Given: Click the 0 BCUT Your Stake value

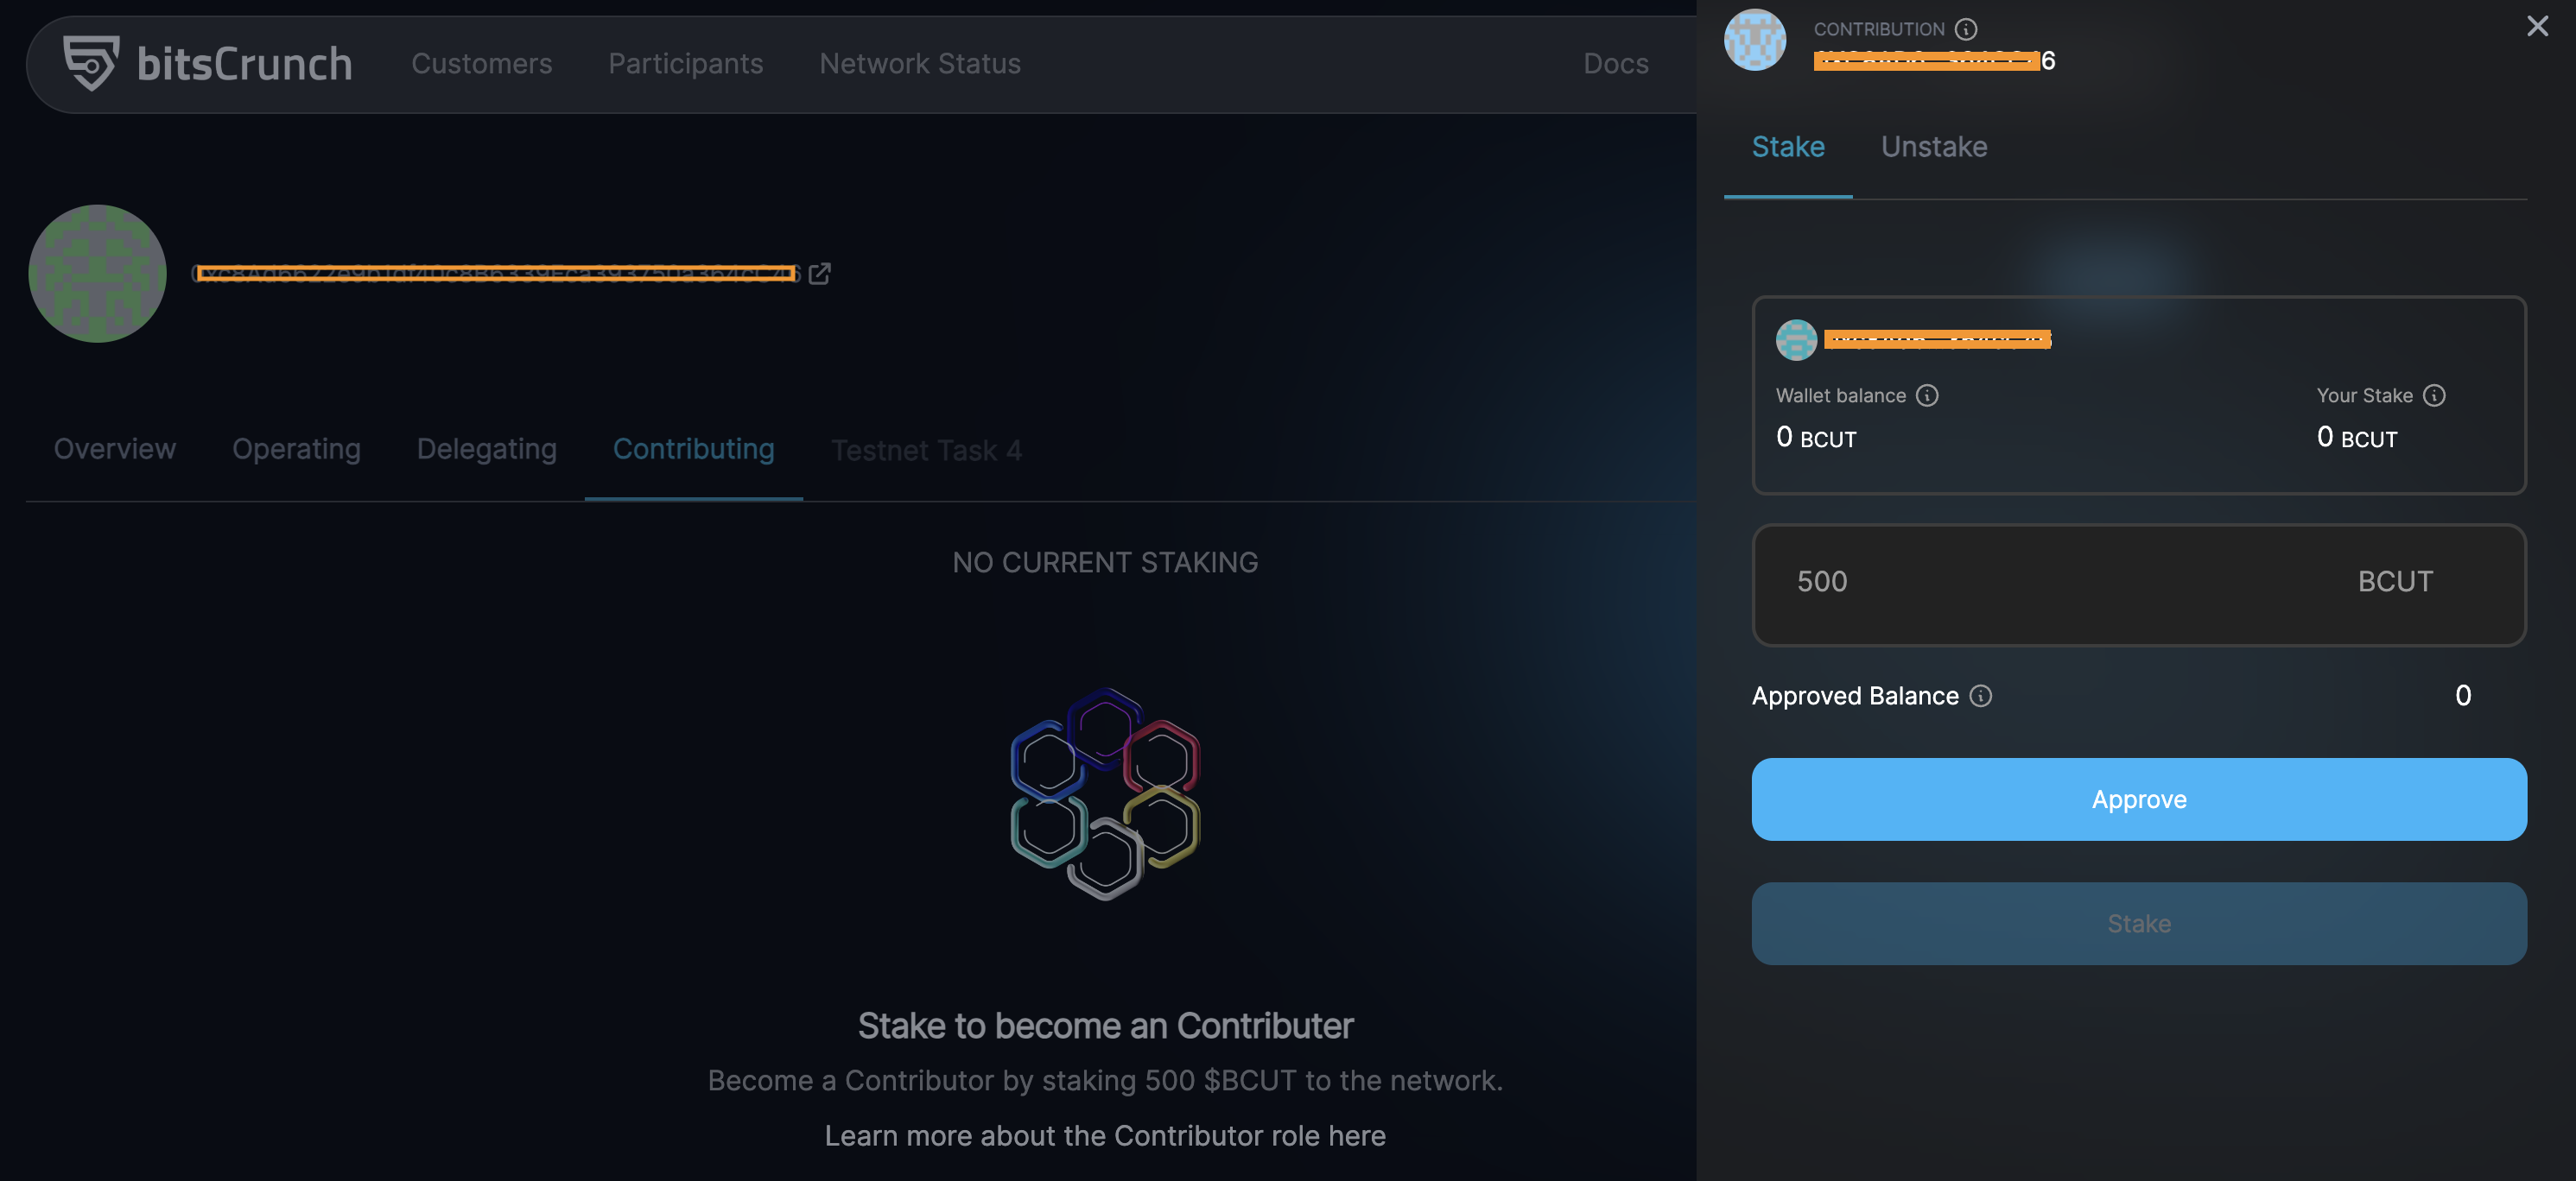Looking at the screenshot, I should click(x=2357, y=438).
